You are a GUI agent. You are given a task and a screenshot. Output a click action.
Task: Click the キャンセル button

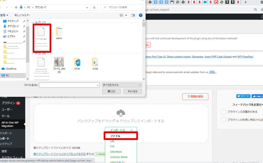tap(133, 91)
